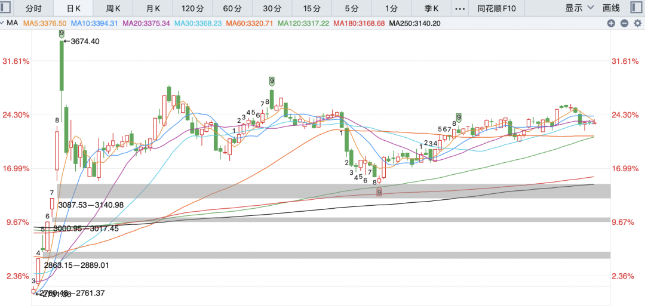Viewport: 645px width, 306px height.
Task: Select the 60分 period tab
Action: [x=232, y=8]
